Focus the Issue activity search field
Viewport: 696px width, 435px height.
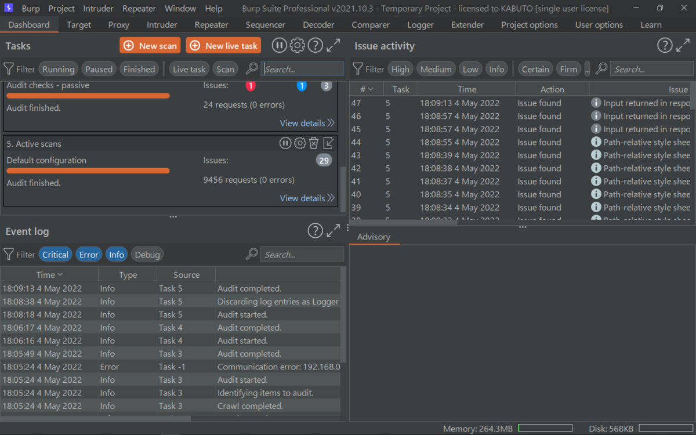click(x=651, y=69)
